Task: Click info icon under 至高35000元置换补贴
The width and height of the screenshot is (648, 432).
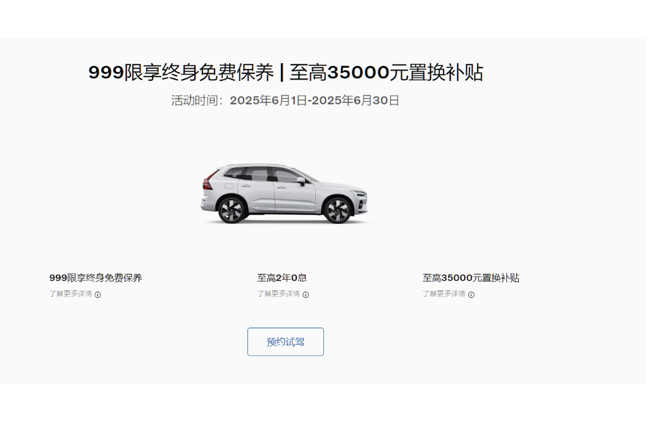Action: 471,295
